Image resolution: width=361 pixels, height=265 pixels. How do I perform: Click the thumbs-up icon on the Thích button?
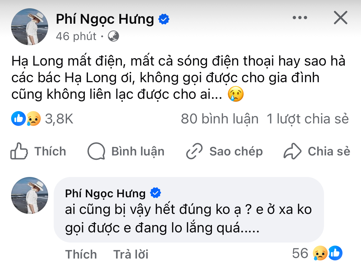pos(19,151)
